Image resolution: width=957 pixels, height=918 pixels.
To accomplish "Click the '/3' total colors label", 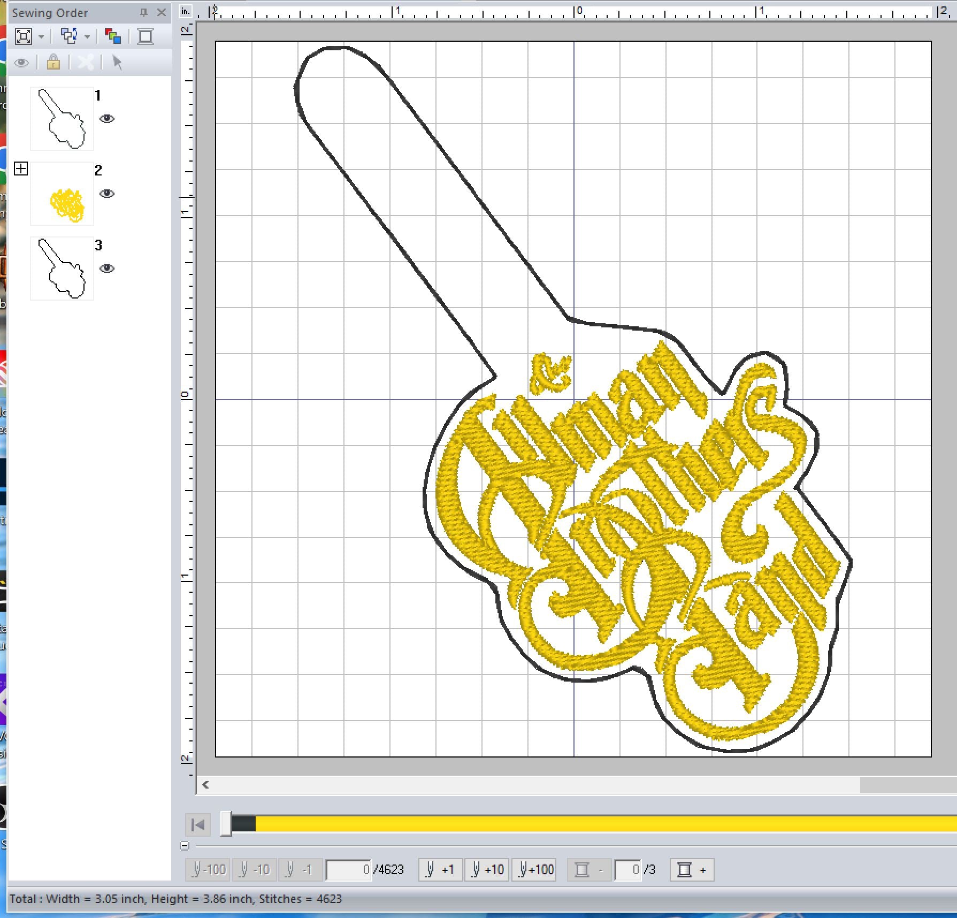I will click(649, 870).
